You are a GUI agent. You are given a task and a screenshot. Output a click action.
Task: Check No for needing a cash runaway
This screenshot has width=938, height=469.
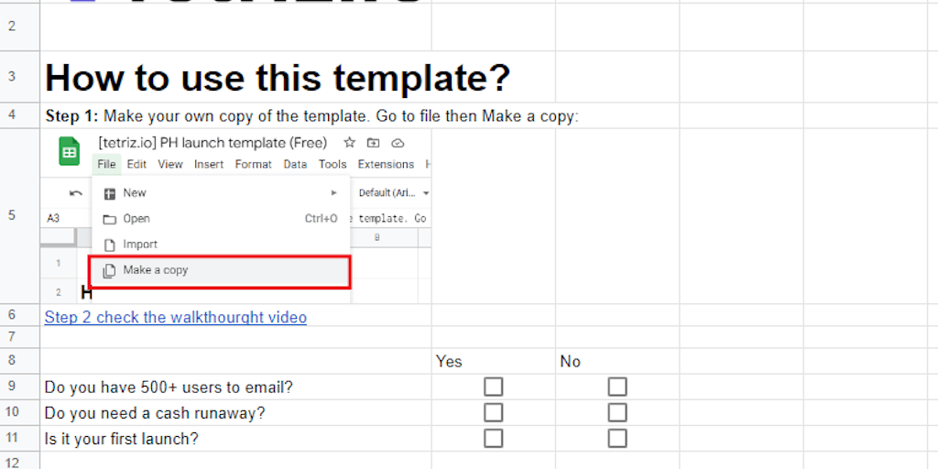[x=617, y=413]
